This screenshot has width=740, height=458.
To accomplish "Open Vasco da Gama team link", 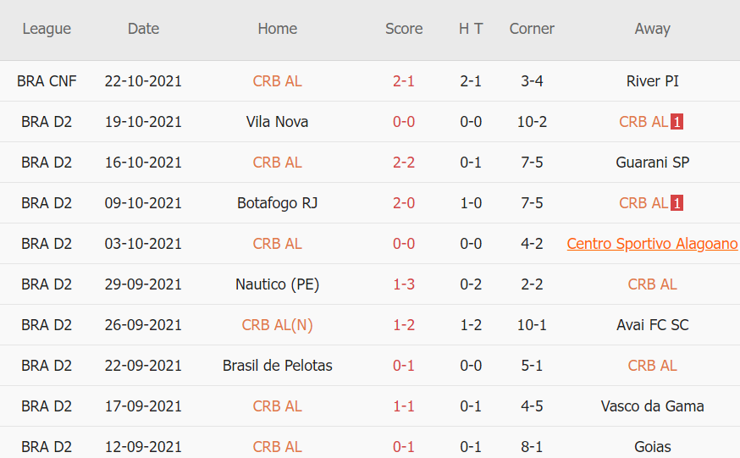I will click(652, 406).
